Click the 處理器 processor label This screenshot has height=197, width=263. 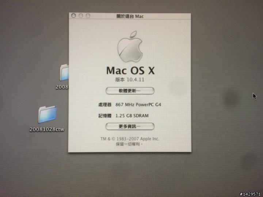tap(105, 105)
